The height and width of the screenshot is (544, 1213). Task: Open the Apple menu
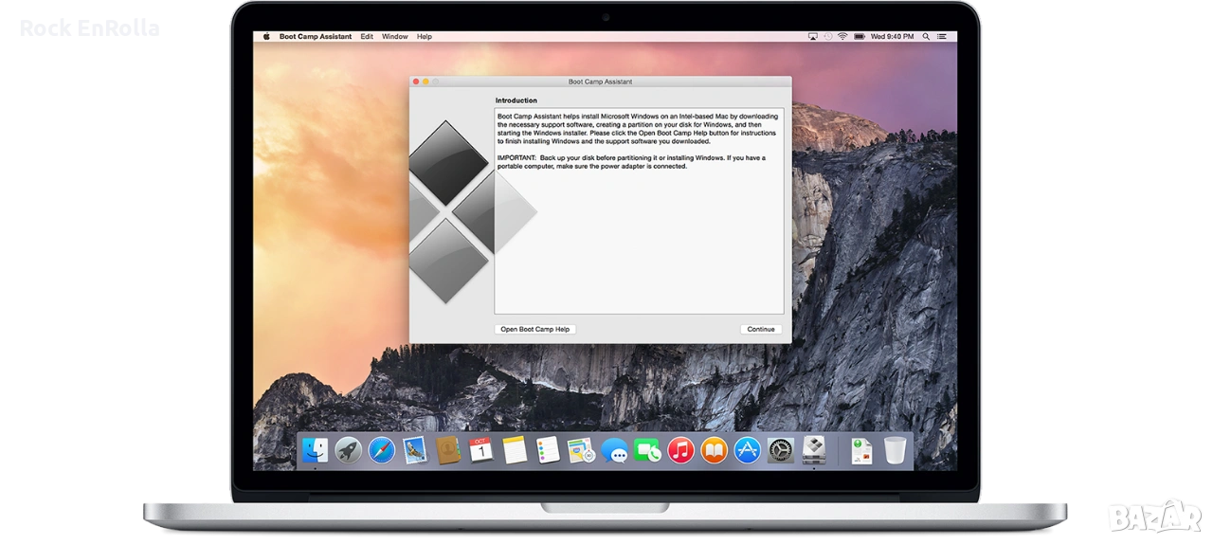(x=265, y=37)
